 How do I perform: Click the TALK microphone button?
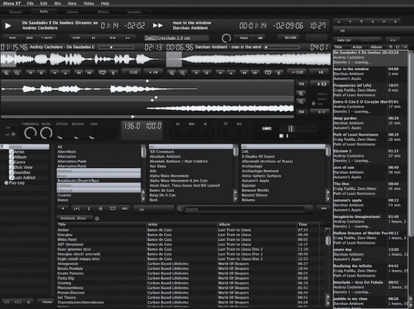(x=244, y=37)
